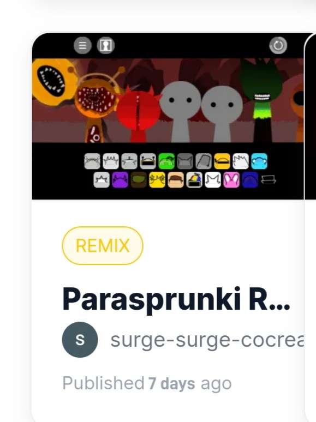Select the orange-yellow headphones character icon
The width and height of the screenshot is (316, 422).
(222, 161)
